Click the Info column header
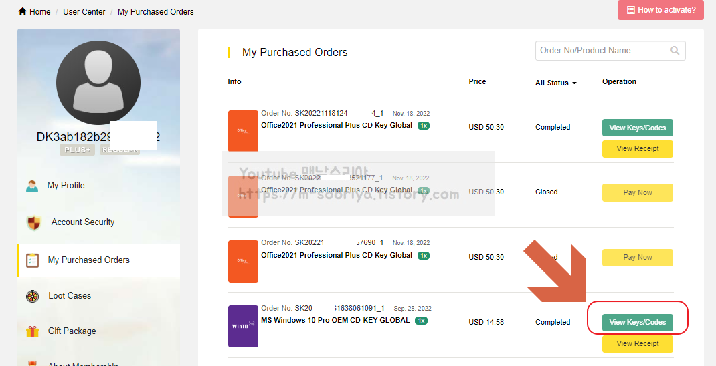This screenshot has width=716, height=366. tap(234, 81)
